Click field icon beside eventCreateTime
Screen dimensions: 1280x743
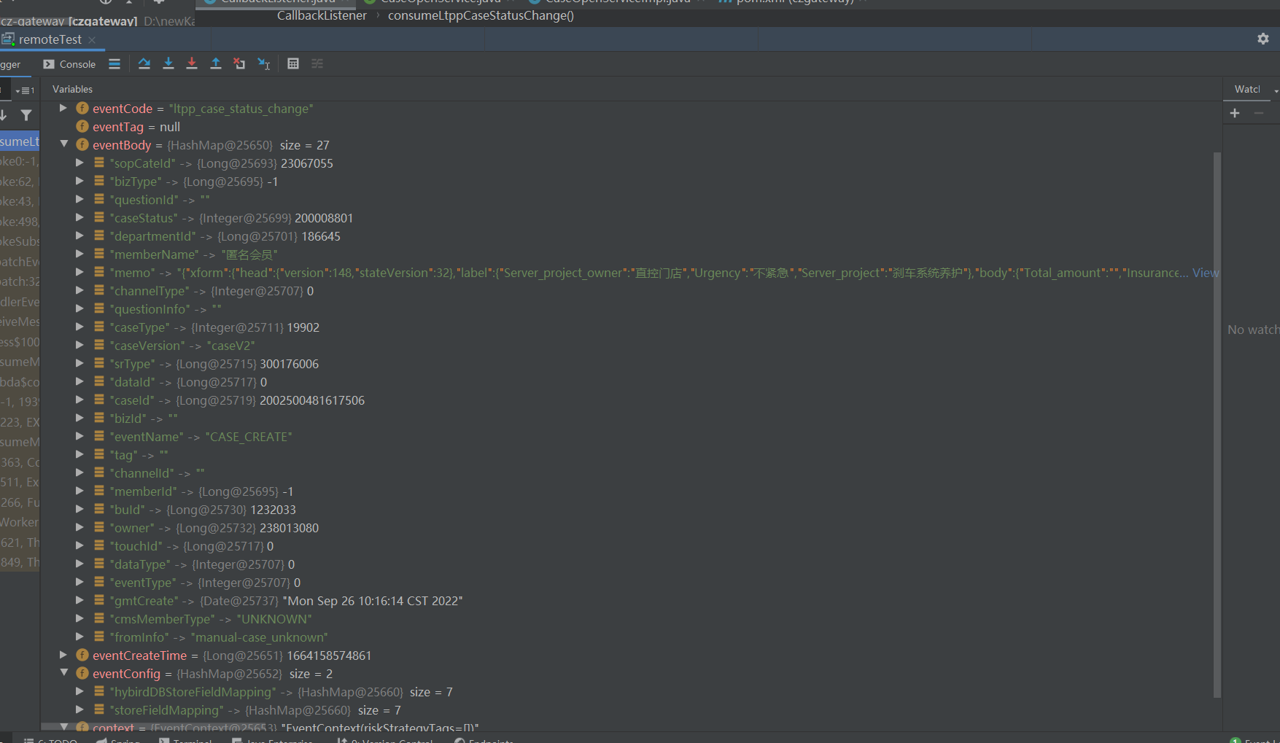(82, 656)
